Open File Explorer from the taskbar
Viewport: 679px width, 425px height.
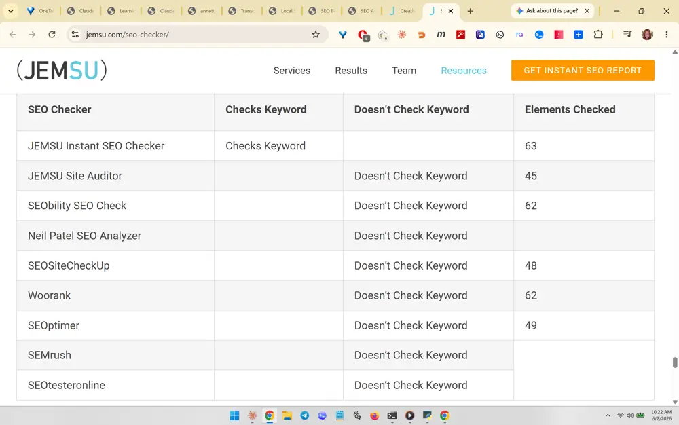[x=287, y=416]
